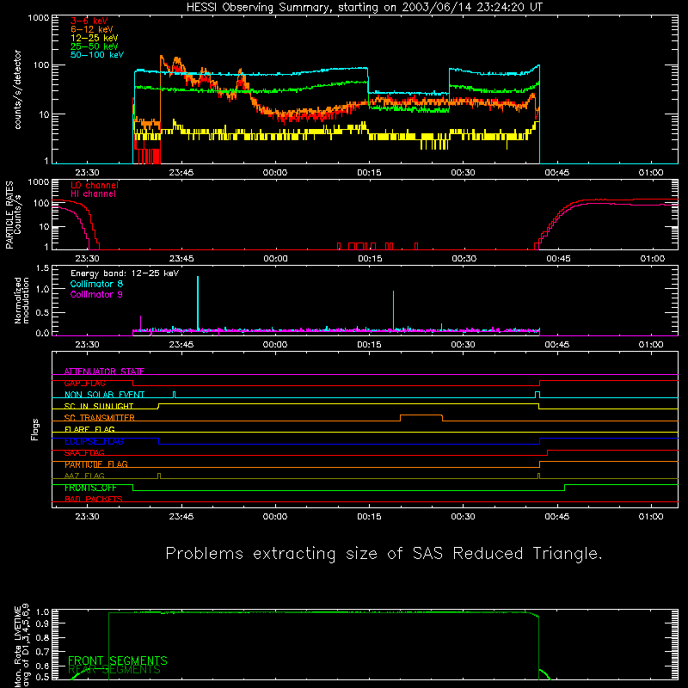This screenshot has height=688, width=688.
Task: Select the 50-100 keV legend label
Action: click(x=97, y=55)
